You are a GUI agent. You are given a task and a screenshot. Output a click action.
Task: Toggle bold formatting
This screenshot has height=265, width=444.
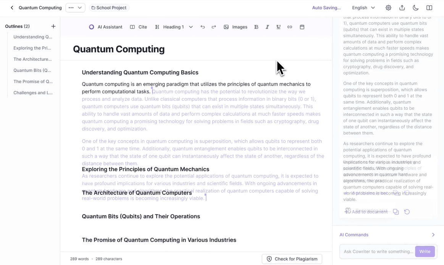coord(256,27)
